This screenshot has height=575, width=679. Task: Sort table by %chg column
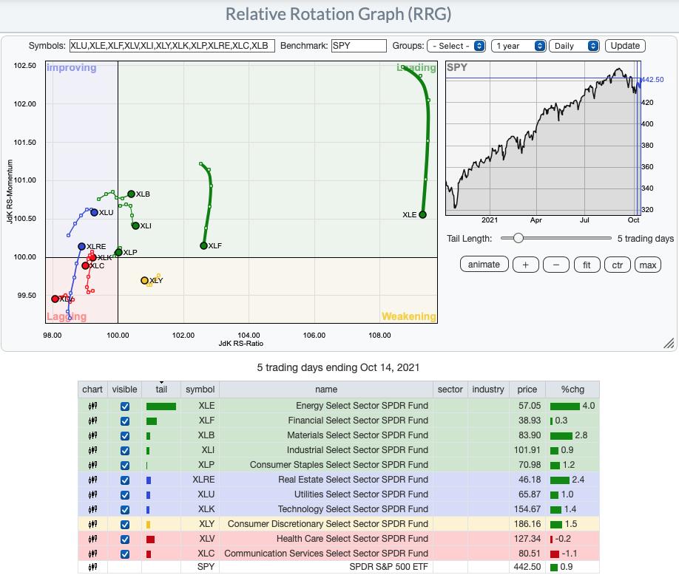572,389
